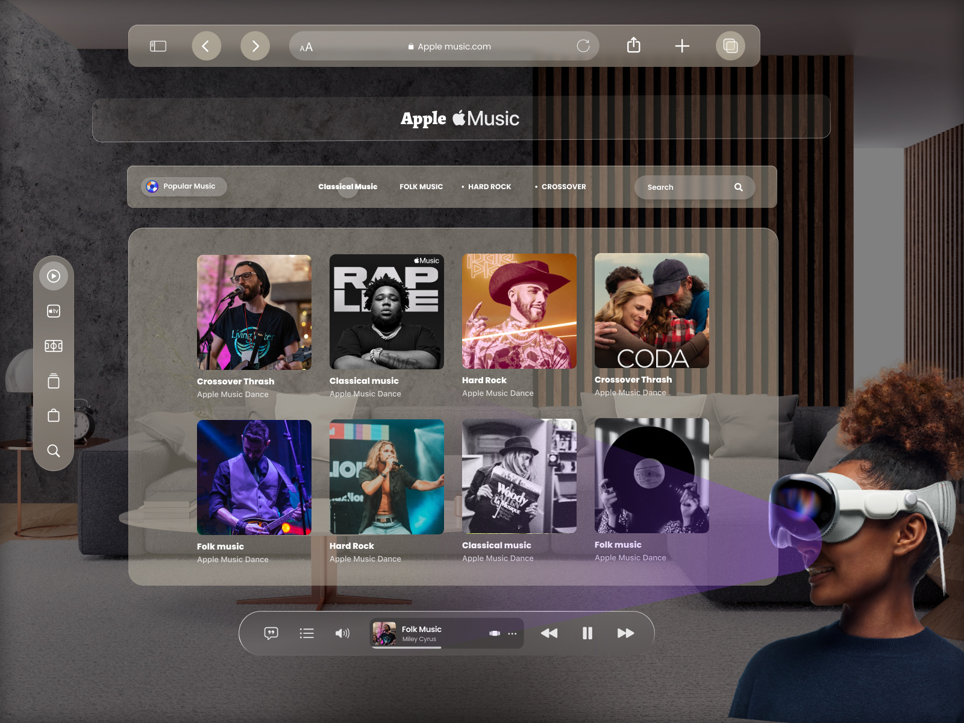Switch to the FOLK MUSIC tab

(x=421, y=187)
